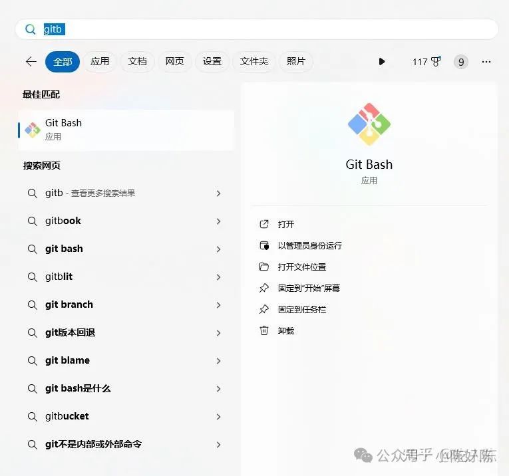Viewport: 509px width, 476px height.
Task: Select the gitbook web suggestion
Action: pos(126,221)
